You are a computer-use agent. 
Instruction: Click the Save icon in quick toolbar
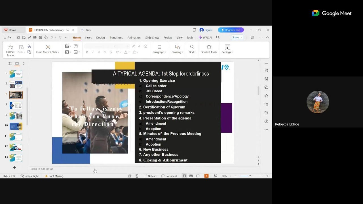pyautogui.click(x=24, y=37)
